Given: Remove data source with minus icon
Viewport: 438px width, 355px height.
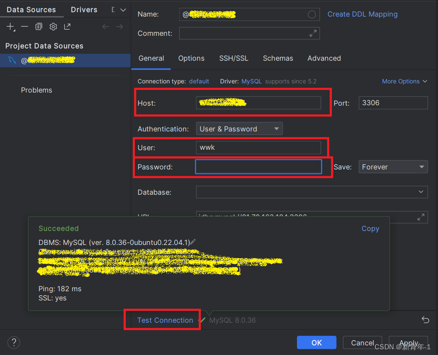Looking at the screenshot, I should tap(24, 27).
